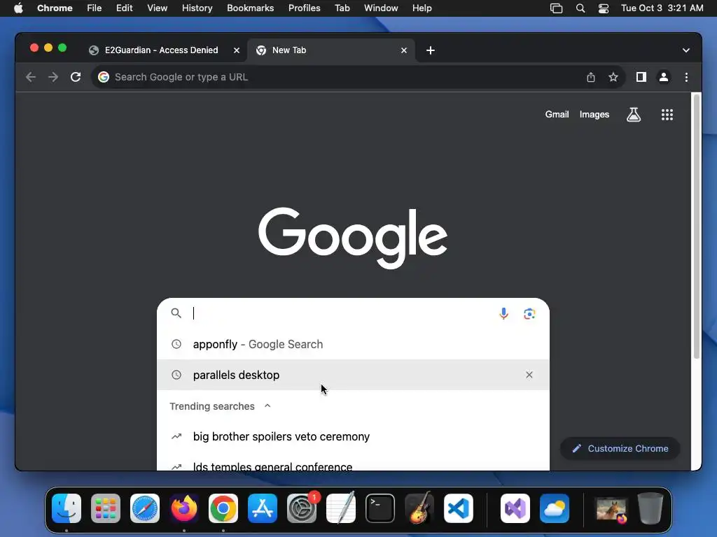
Task: Open Control Center in menu bar
Action: point(604,8)
